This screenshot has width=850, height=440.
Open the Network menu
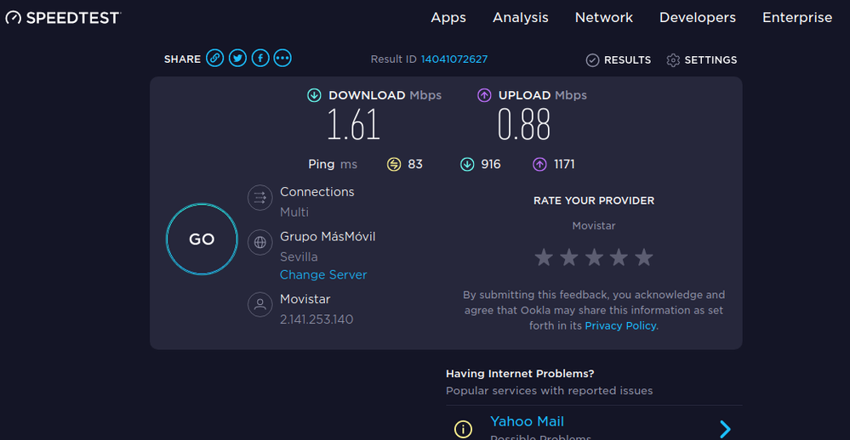[604, 18]
